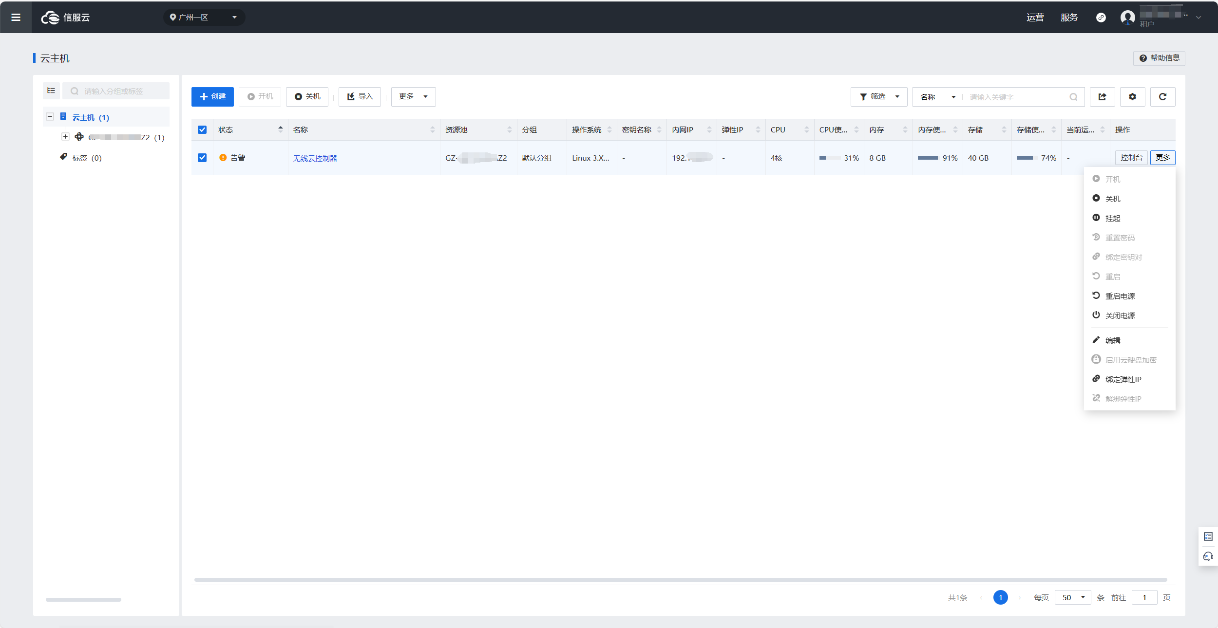Uncheck the 无线云控制器 row checkbox
The width and height of the screenshot is (1218, 628).
coord(202,158)
